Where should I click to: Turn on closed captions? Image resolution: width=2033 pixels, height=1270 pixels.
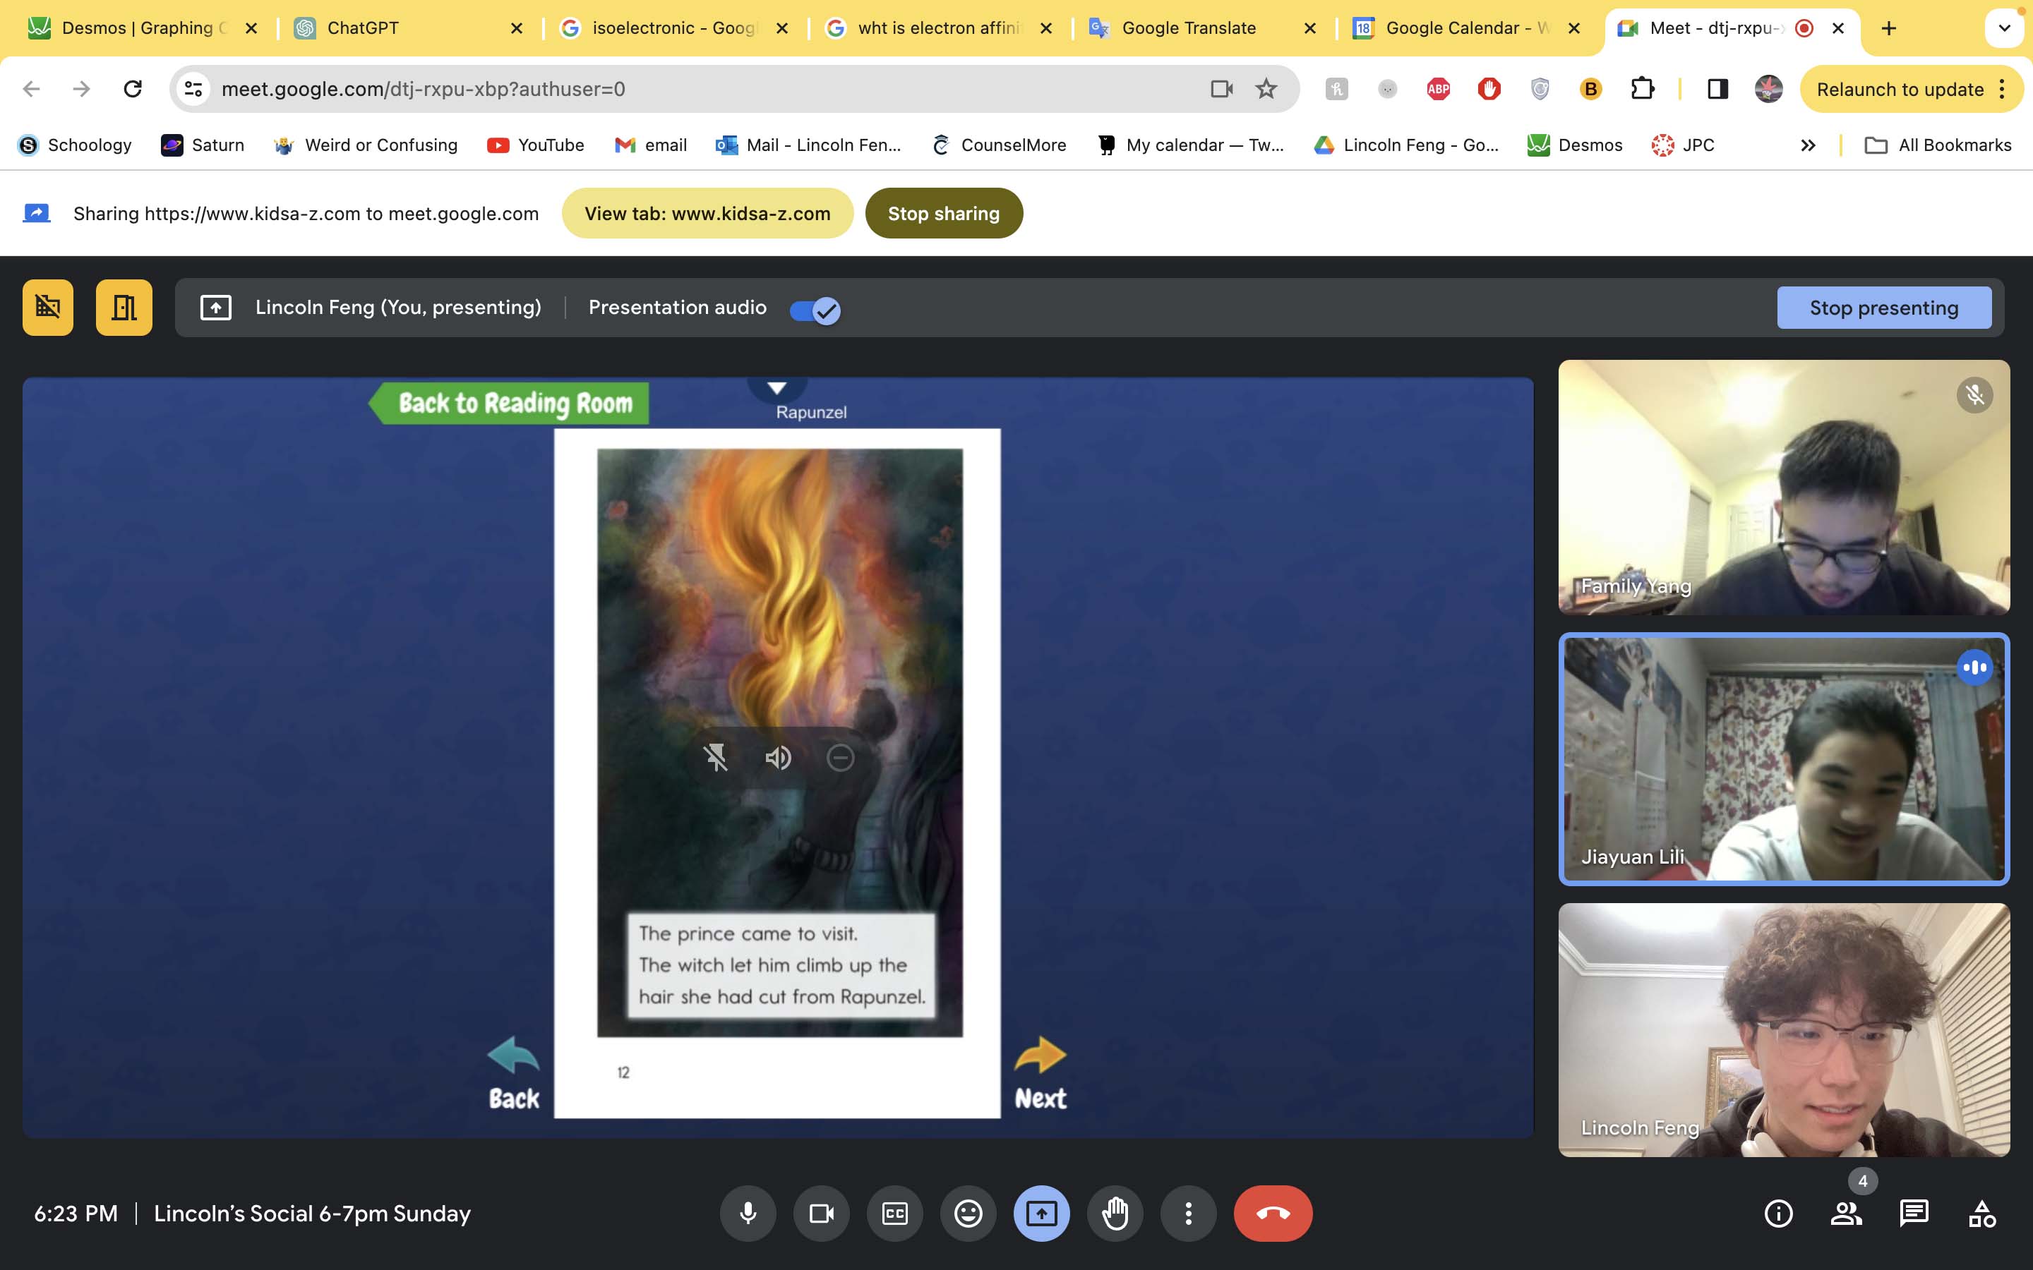pos(894,1213)
